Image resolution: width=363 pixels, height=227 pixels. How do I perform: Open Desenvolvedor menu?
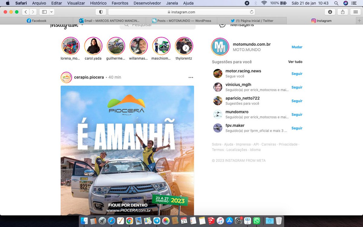pyautogui.click(x=147, y=3)
